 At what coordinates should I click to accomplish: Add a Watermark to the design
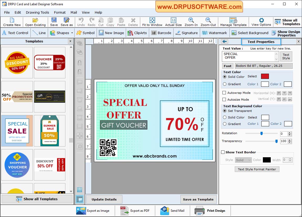(215, 33)
